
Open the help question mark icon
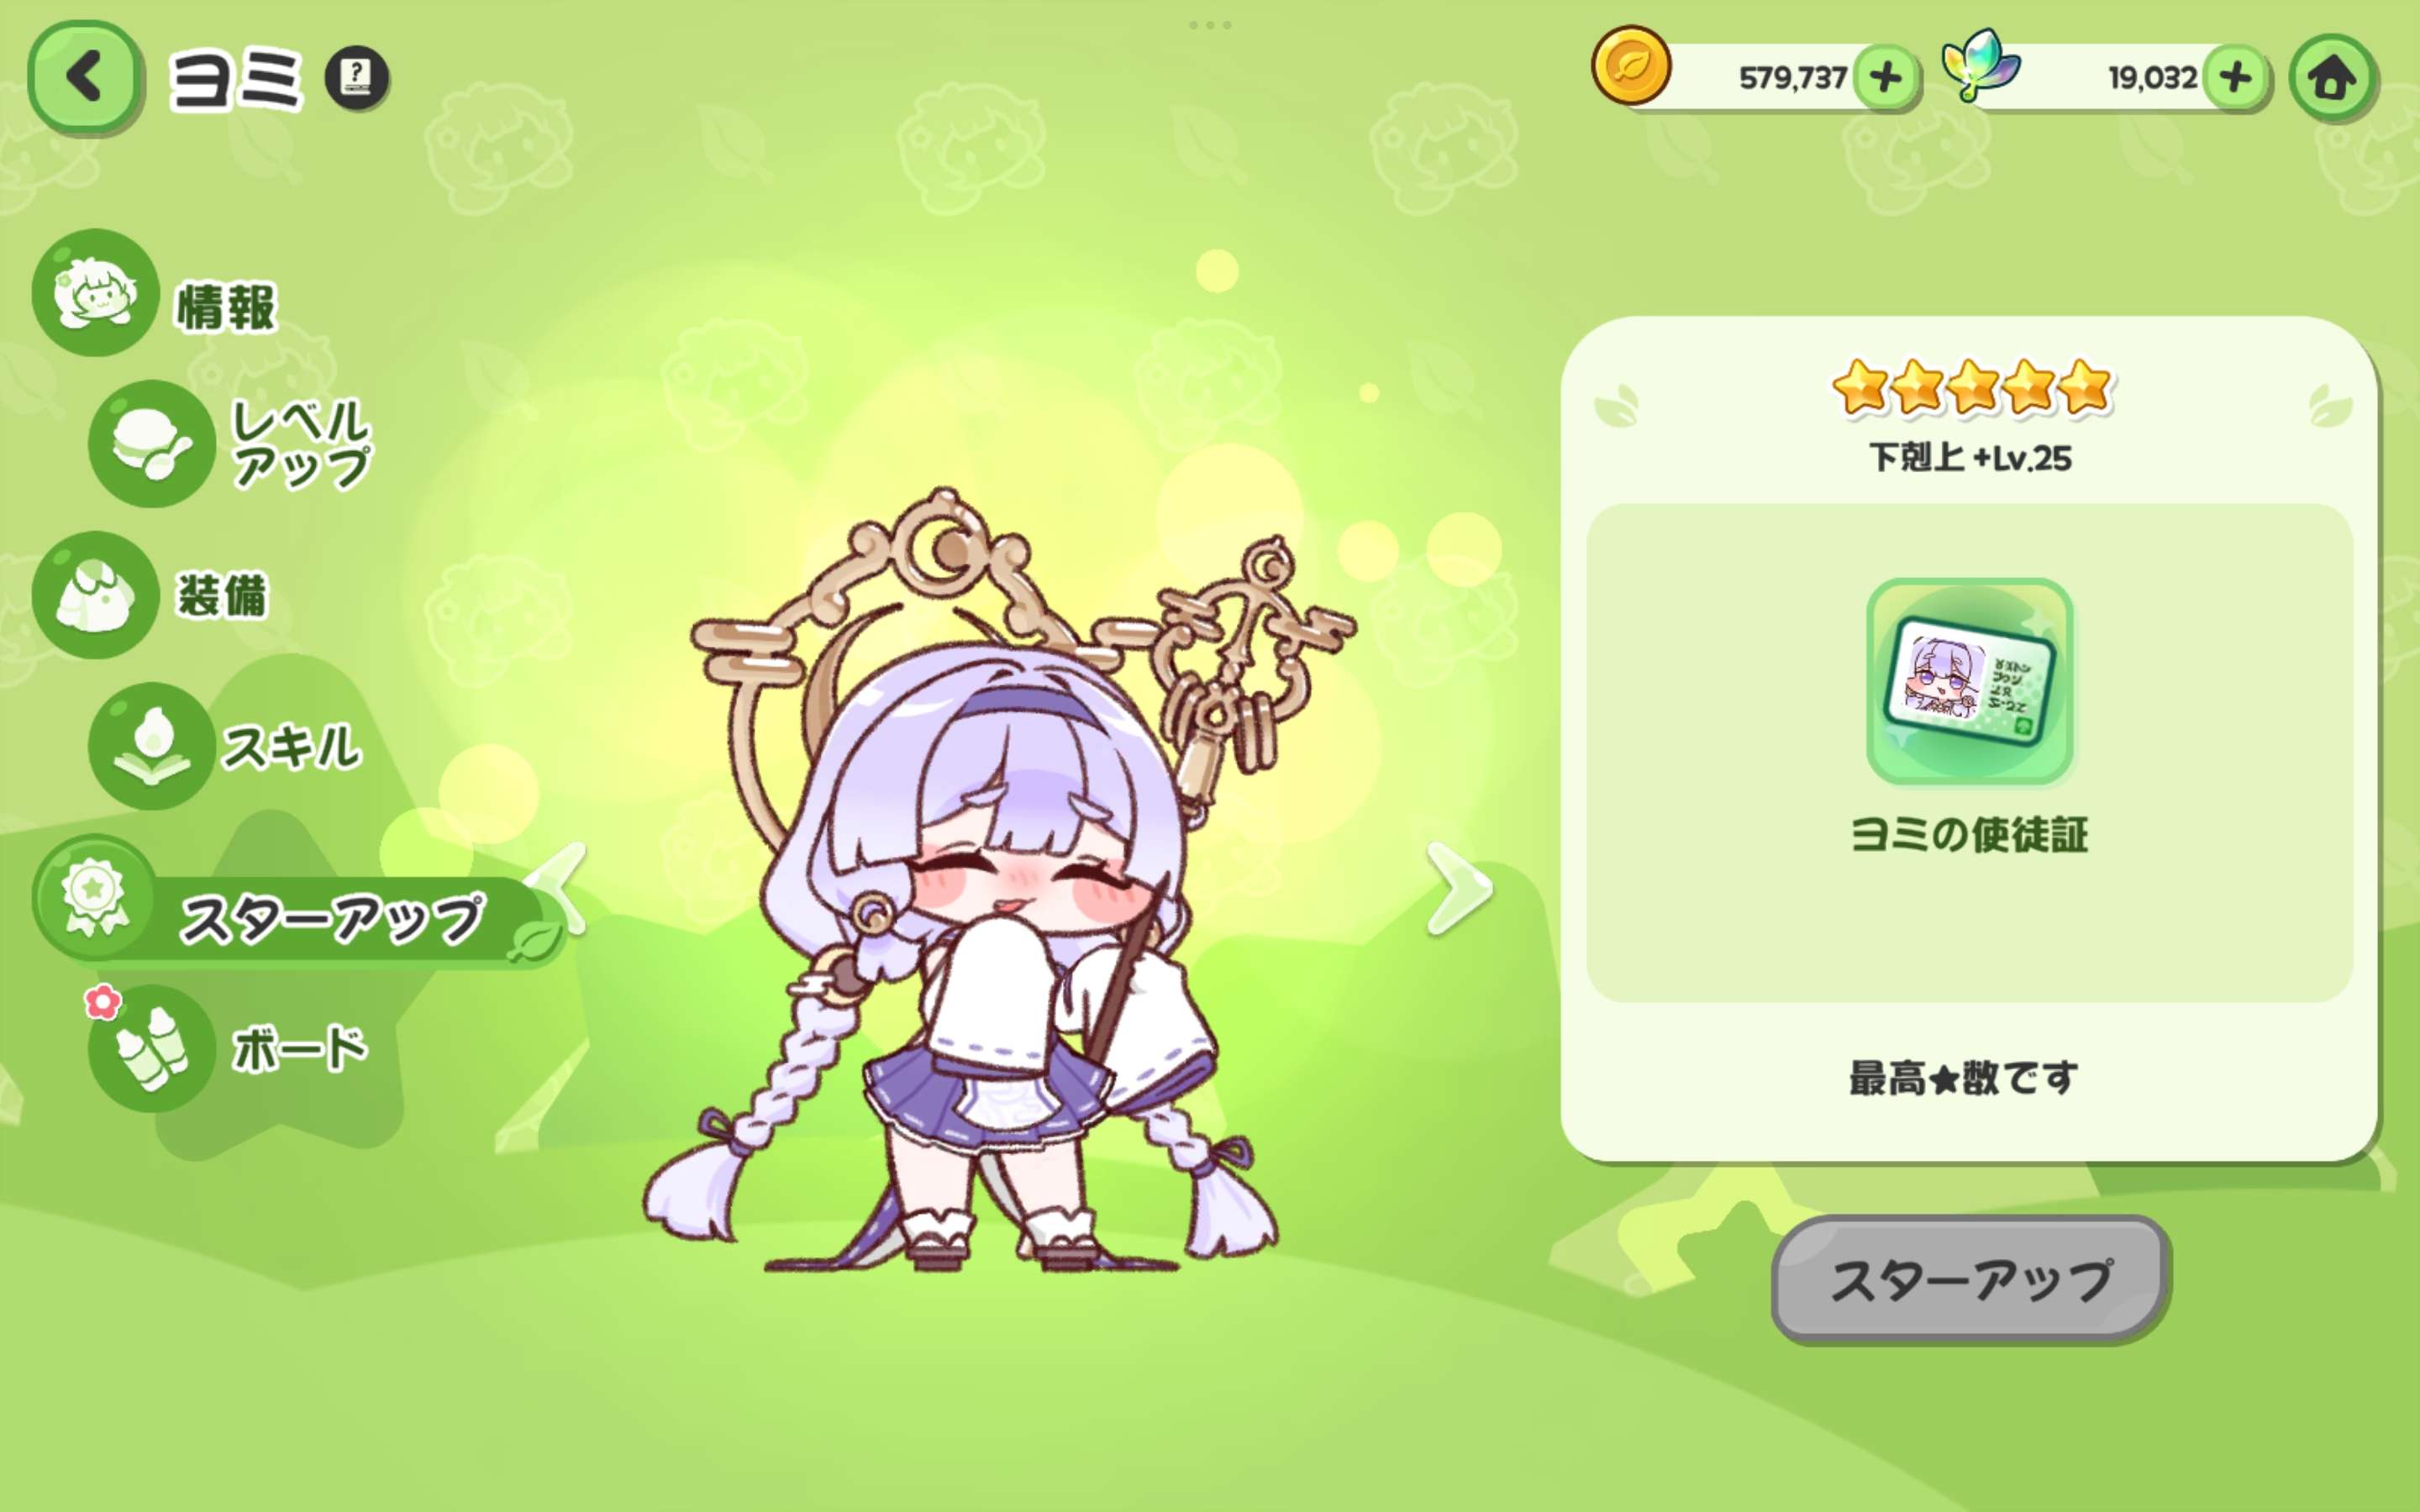tap(357, 78)
